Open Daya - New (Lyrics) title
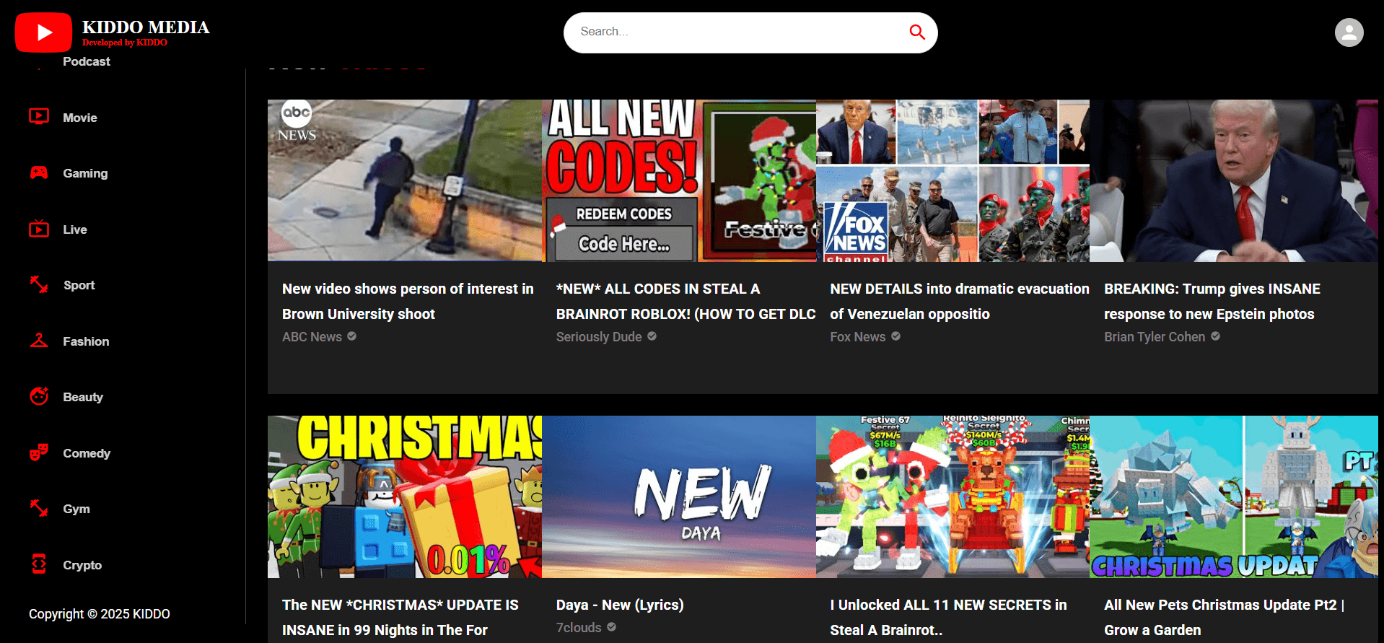 coord(620,605)
